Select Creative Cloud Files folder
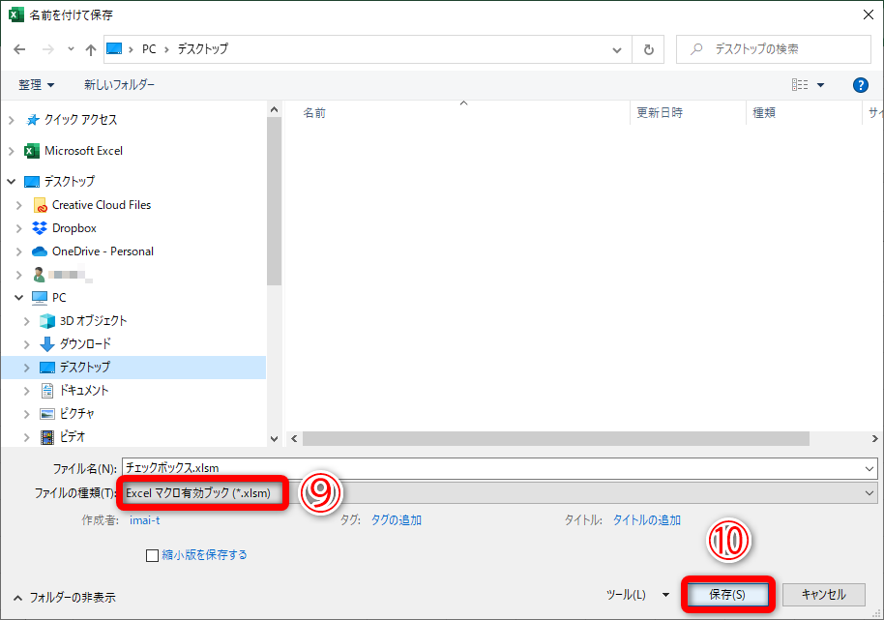The height and width of the screenshot is (620, 884). click(102, 205)
